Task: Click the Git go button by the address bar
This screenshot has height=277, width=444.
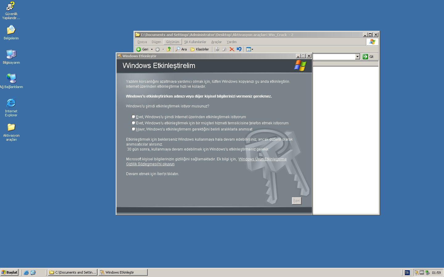Action: (368, 57)
